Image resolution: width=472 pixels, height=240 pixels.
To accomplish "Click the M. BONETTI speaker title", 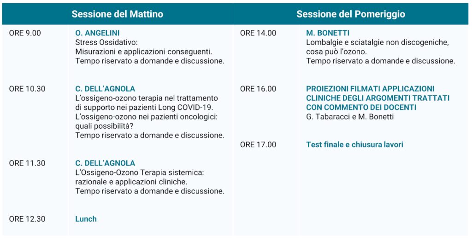I will (327, 33).
